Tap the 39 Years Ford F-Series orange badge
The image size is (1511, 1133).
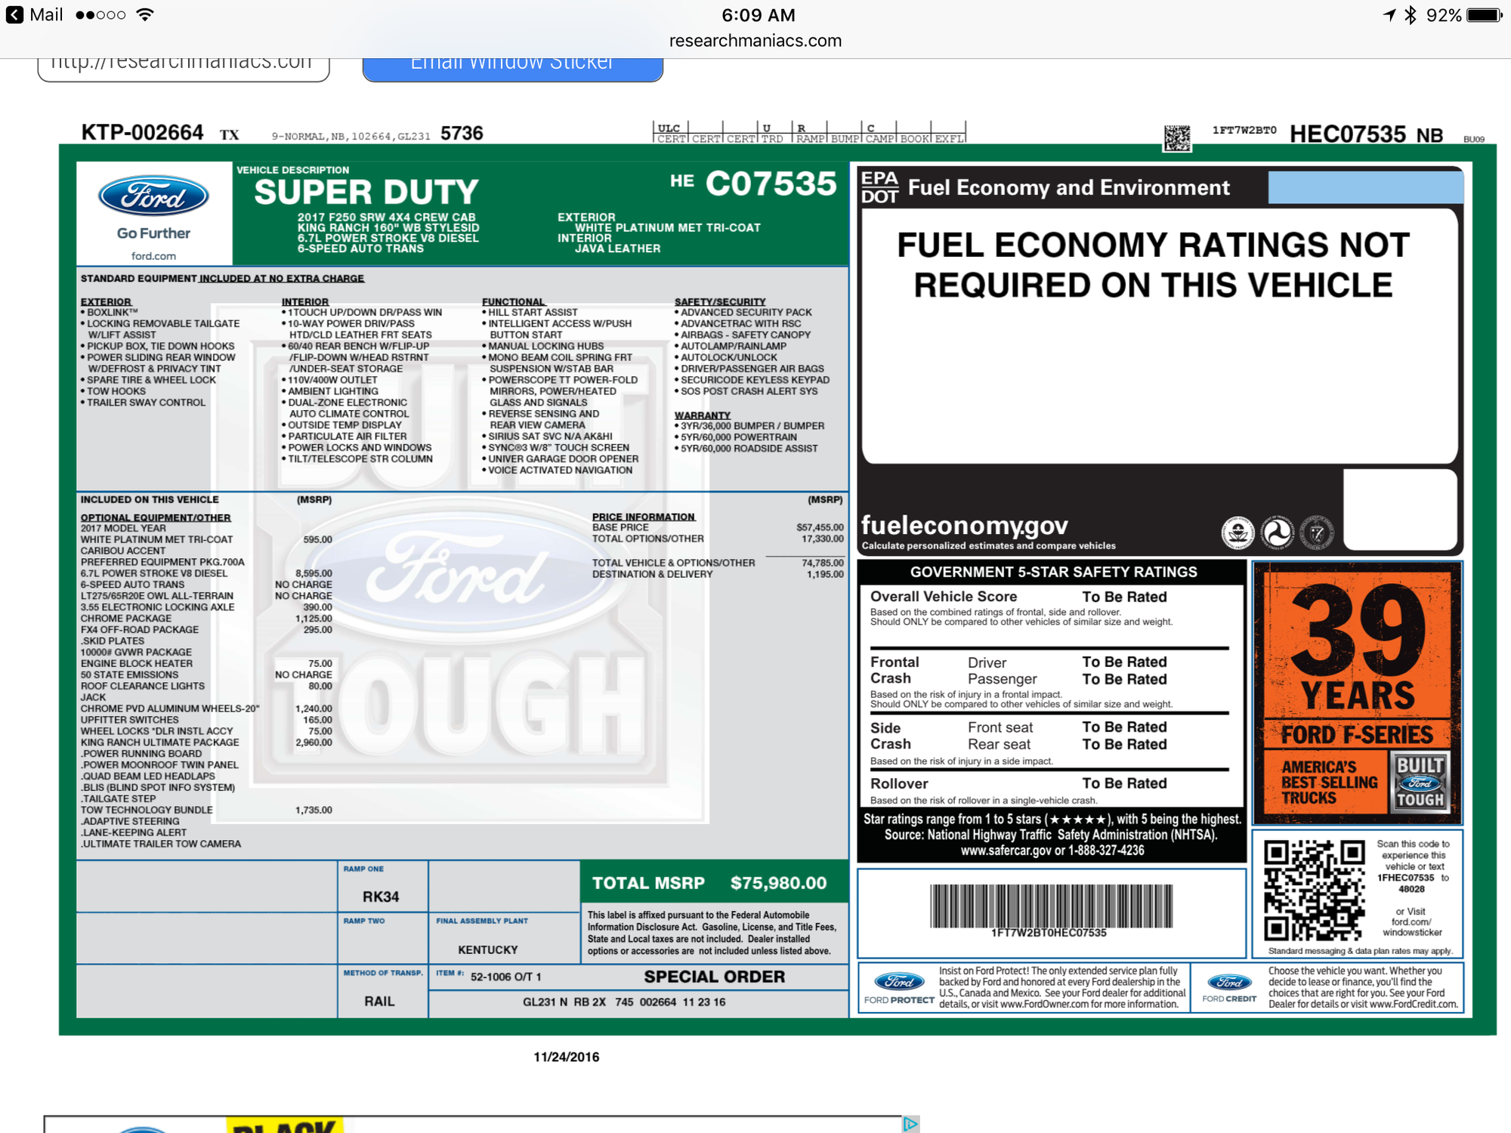click(1358, 687)
